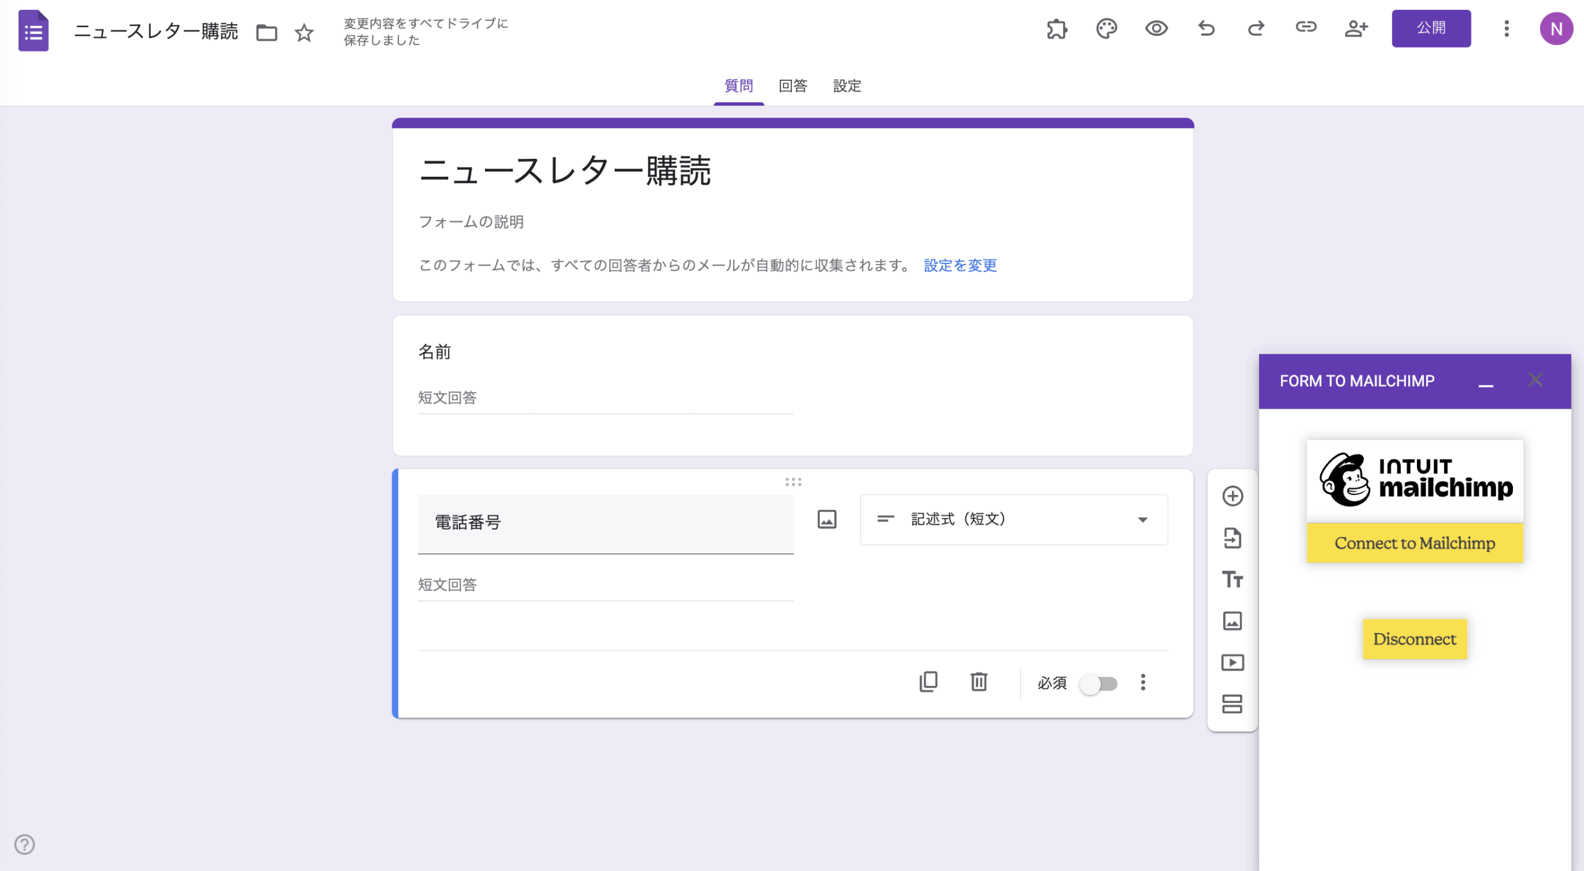Move form to folder icon
The image size is (1584, 871).
pyautogui.click(x=267, y=32)
